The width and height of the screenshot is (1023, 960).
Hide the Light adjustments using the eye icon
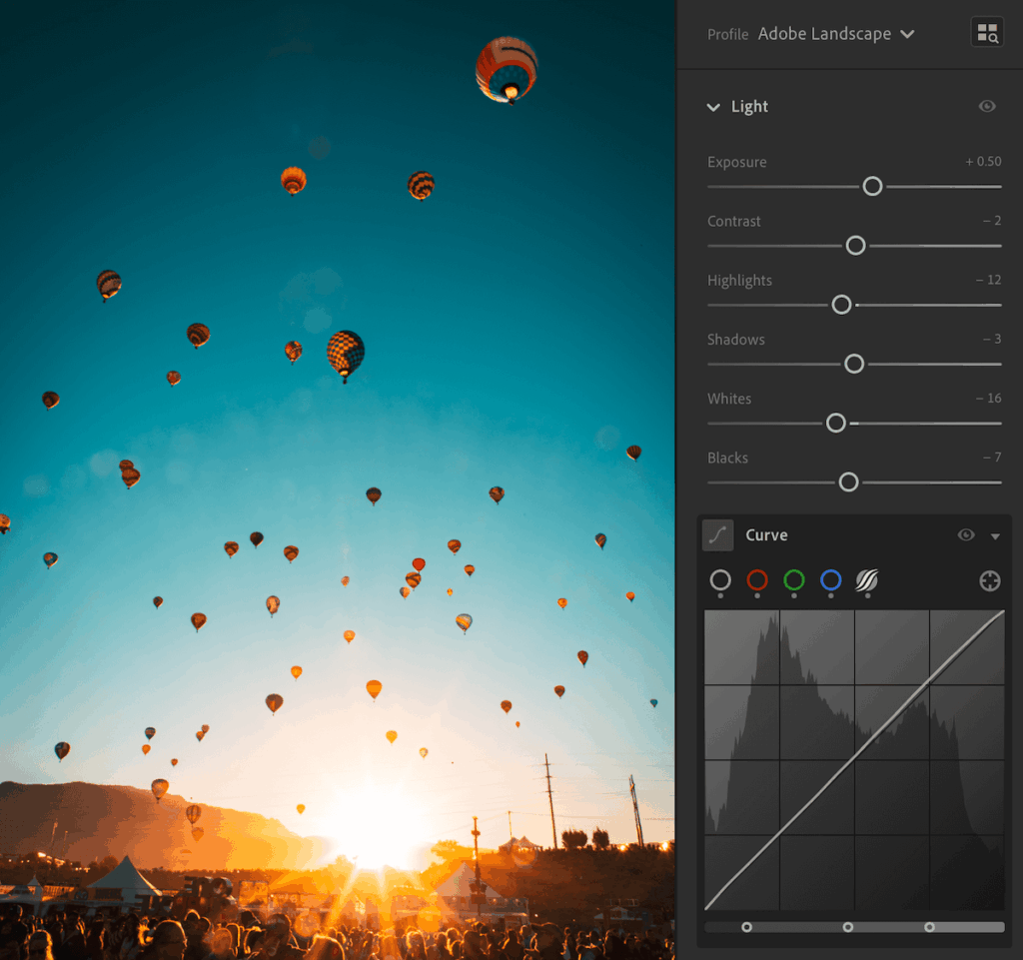click(x=987, y=106)
